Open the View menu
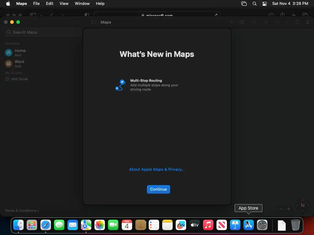The width and height of the screenshot is (314, 235). (x=64, y=3)
